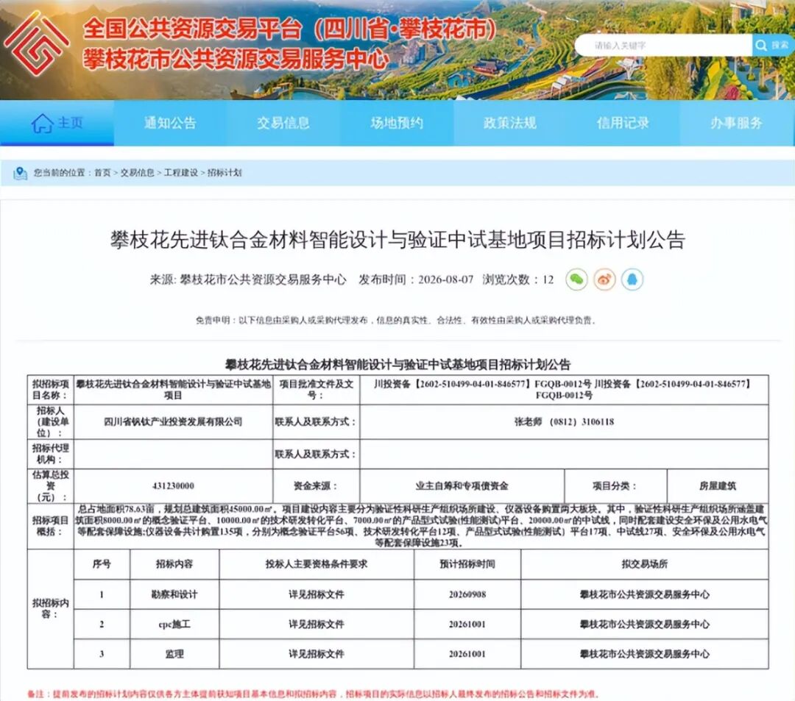Click the 攀枝花市公共资源交易服务中心 banner subtitle
Image resolution: width=795 pixels, height=701 pixels.
(236, 60)
